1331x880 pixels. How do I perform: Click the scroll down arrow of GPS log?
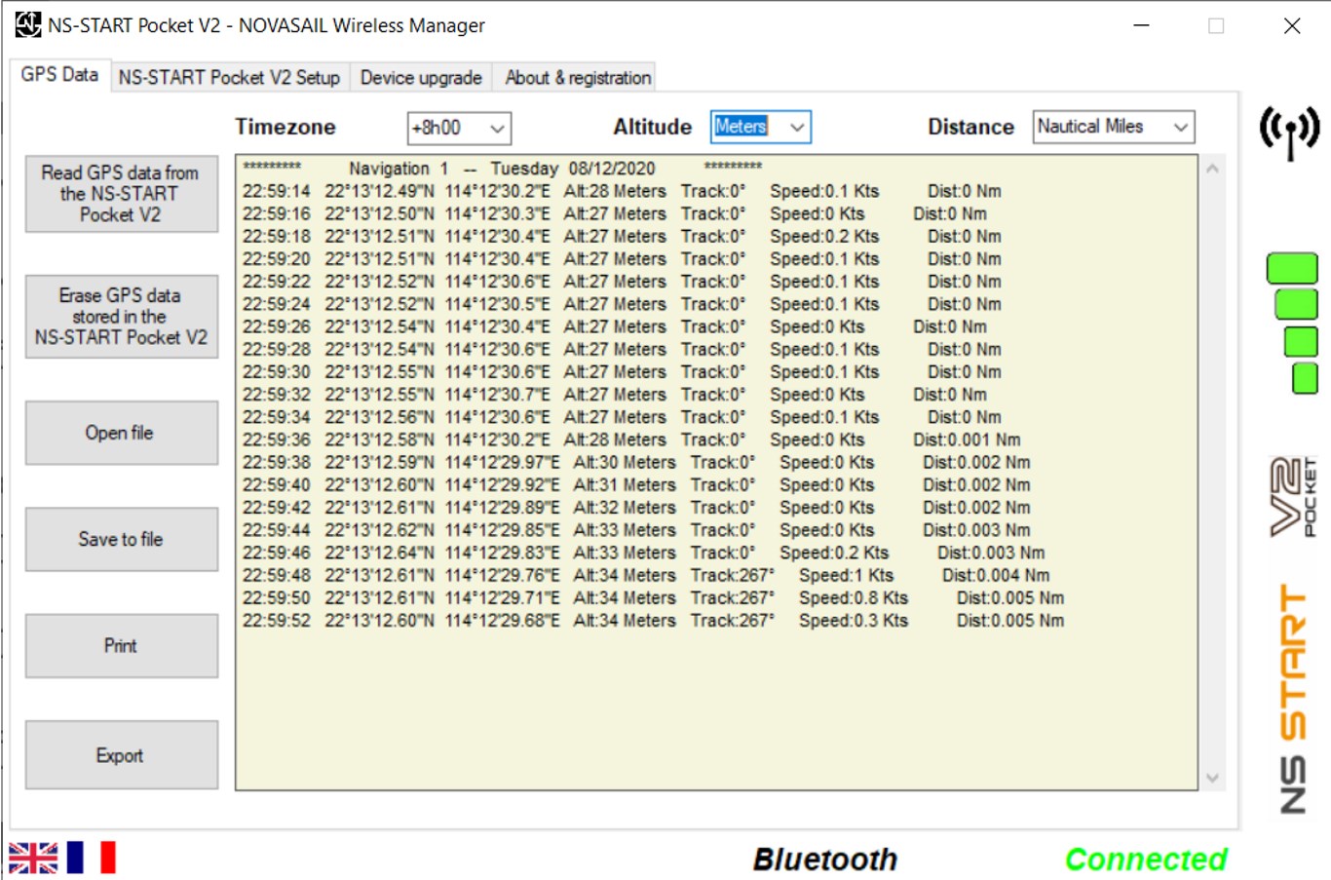pyautogui.click(x=1212, y=778)
